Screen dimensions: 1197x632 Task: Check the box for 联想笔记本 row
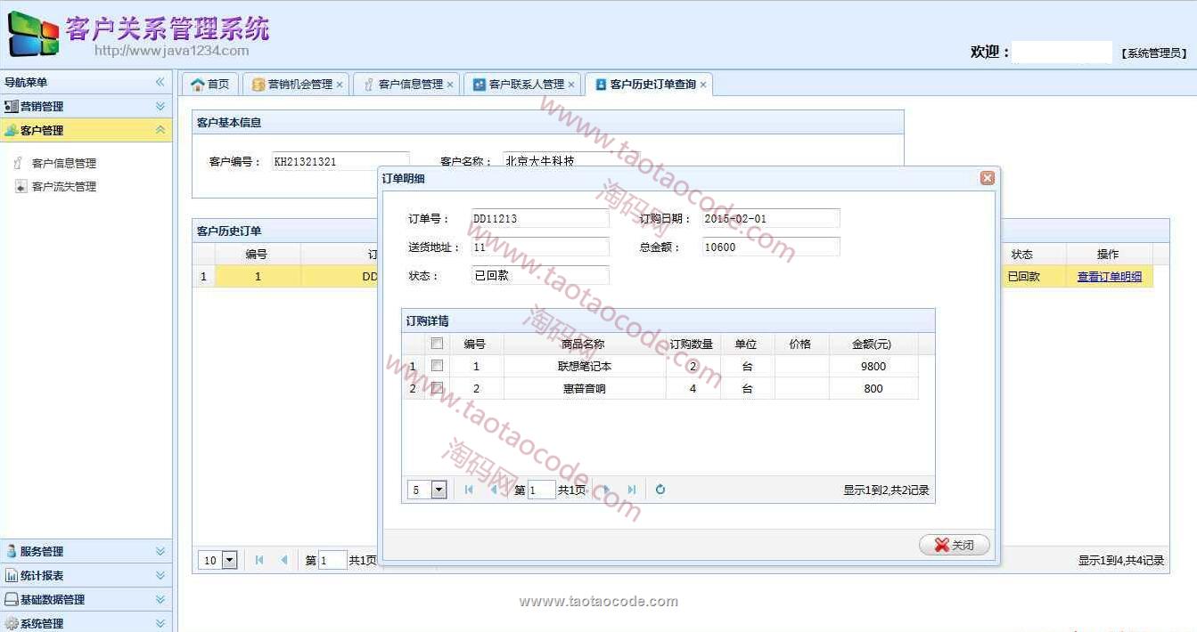tap(437, 366)
